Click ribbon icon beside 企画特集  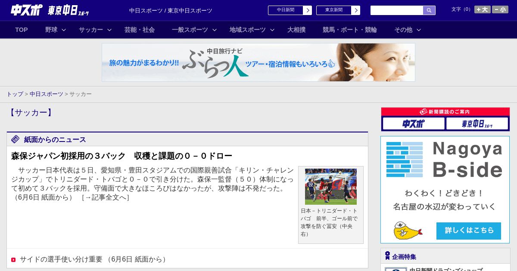pos(387,256)
